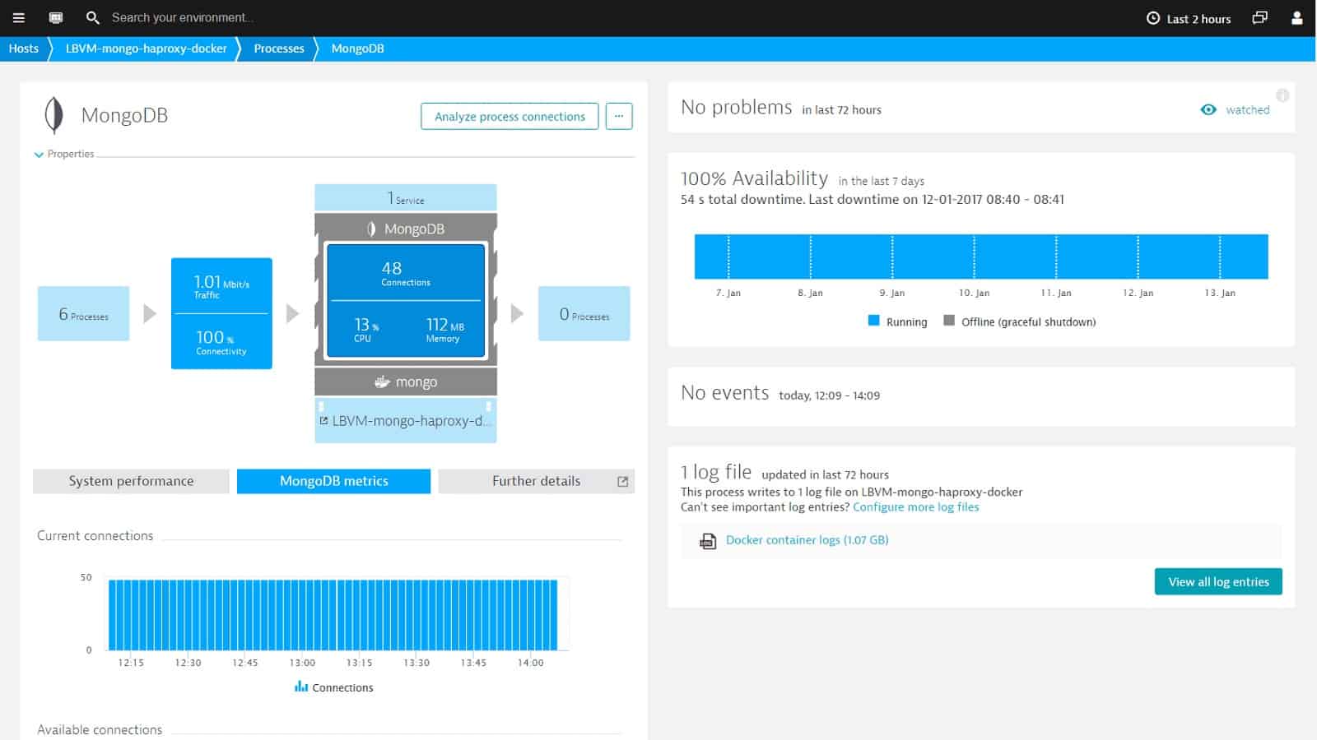Click the Current connections chart title

click(x=95, y=535)
